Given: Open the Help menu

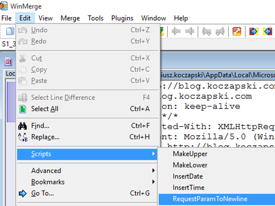Looking at the screenshot, I should click(181, 18).
